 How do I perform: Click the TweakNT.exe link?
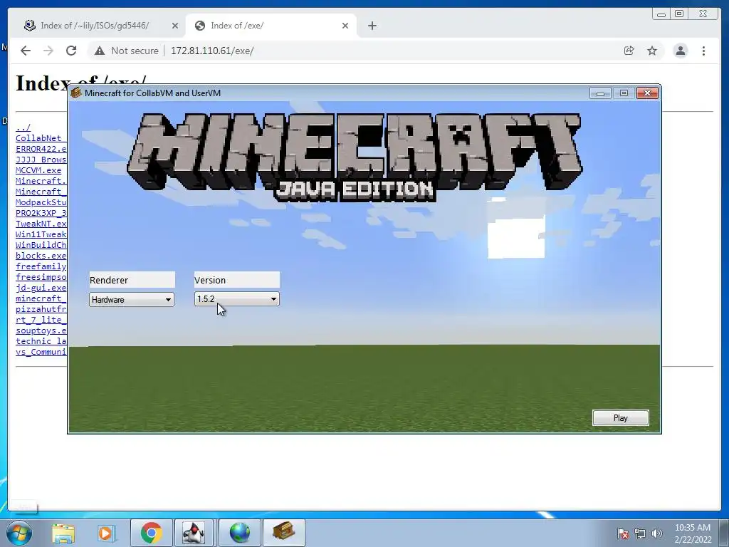pos(41,224)
